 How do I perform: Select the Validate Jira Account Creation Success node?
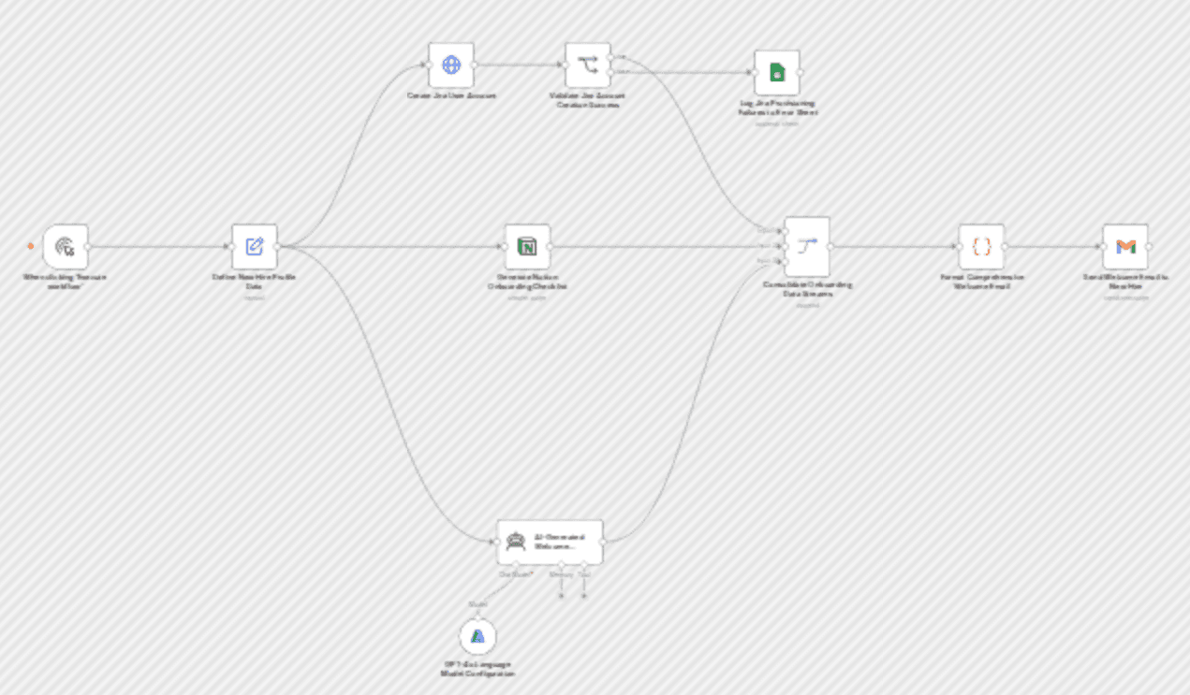coord(588,65)
